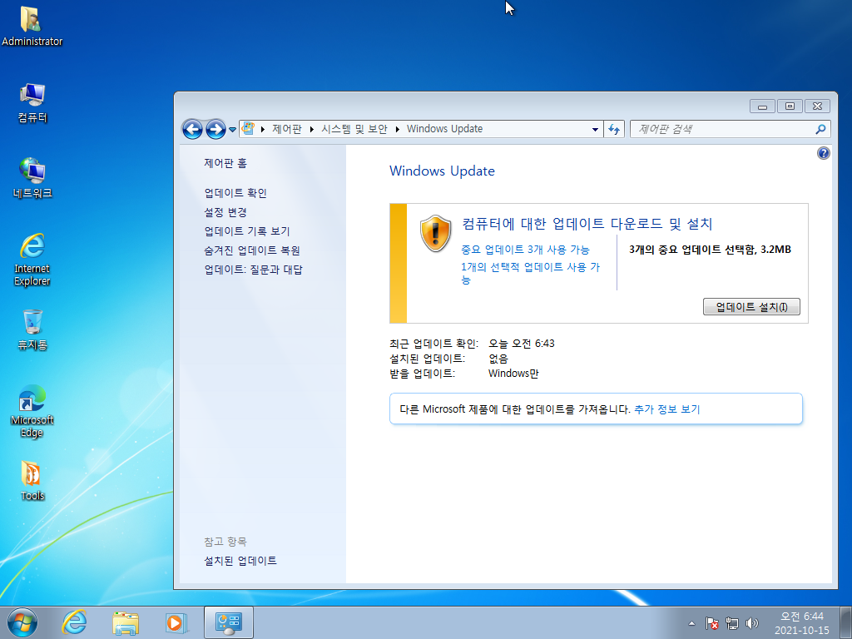Click the 업데이트 설치 button

coord(751,306)
